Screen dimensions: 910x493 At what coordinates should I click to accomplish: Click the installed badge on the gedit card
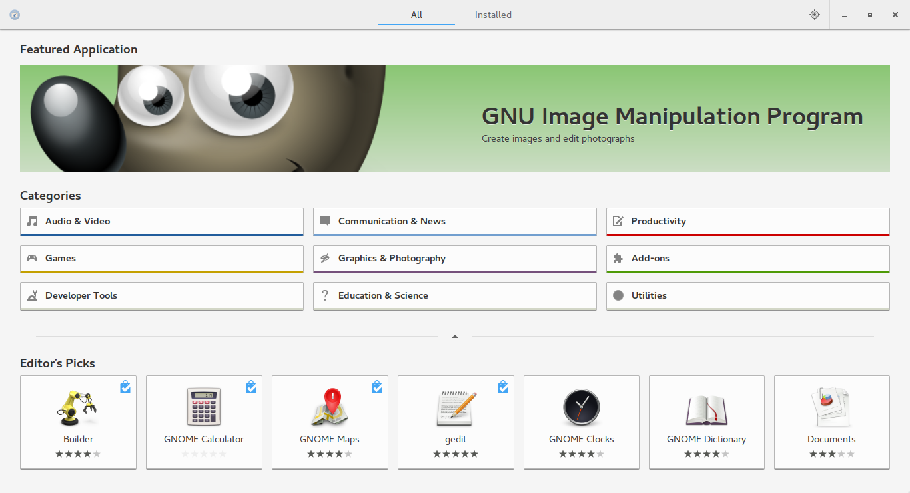tap(503, 387)
